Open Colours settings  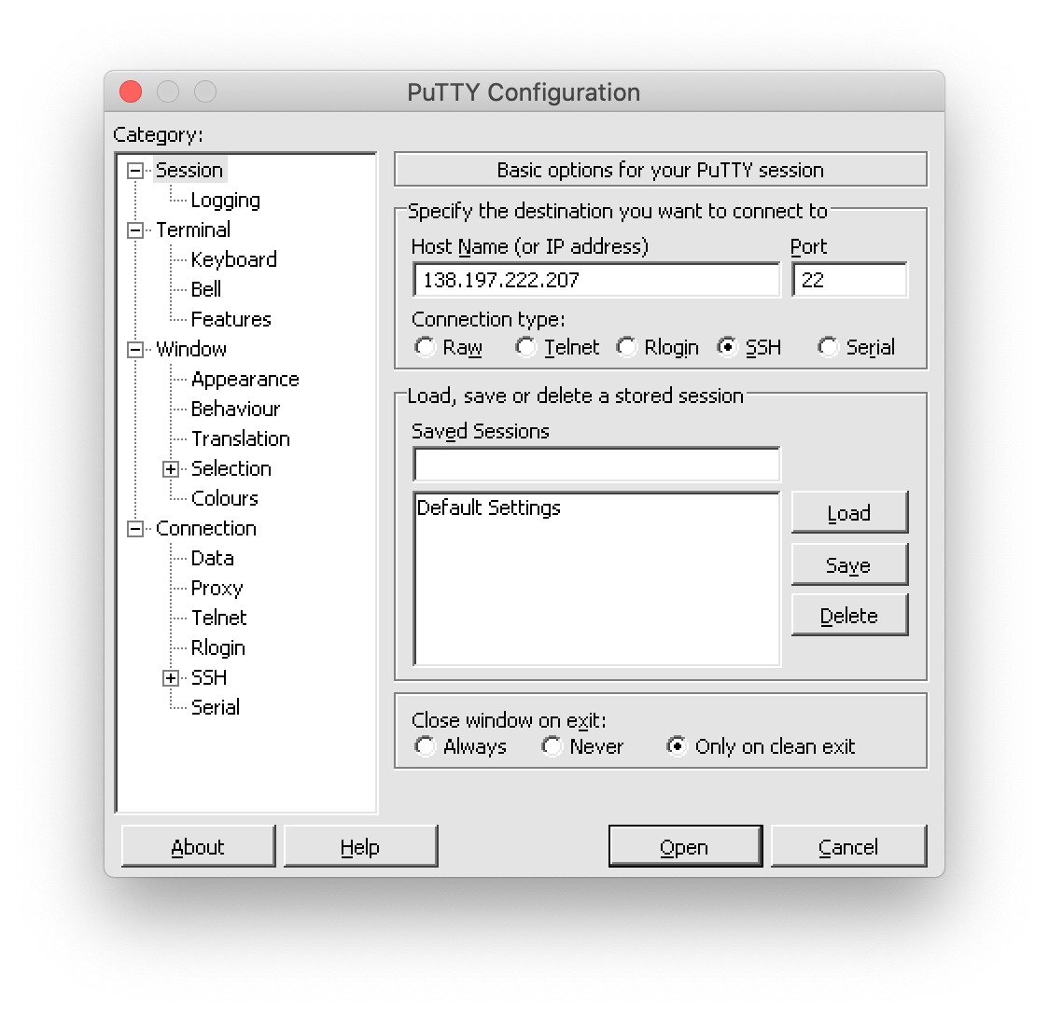pos(225,499)
